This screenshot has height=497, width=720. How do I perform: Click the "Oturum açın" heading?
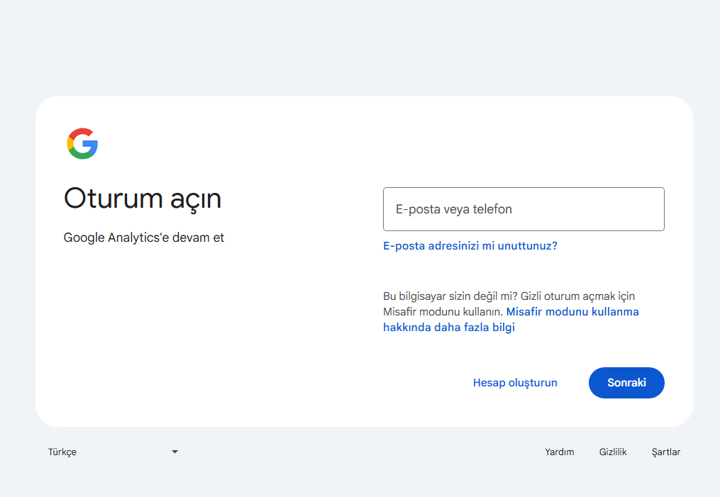[143, 199]
